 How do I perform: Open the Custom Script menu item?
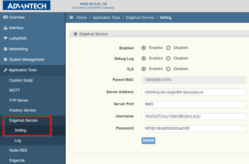point(21,80)
